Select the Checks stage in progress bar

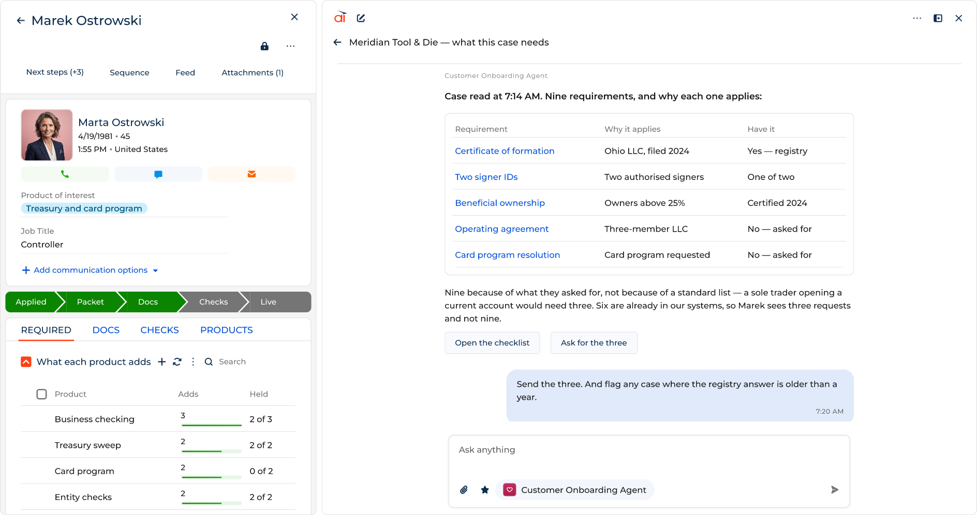click(x=213, y=302)
